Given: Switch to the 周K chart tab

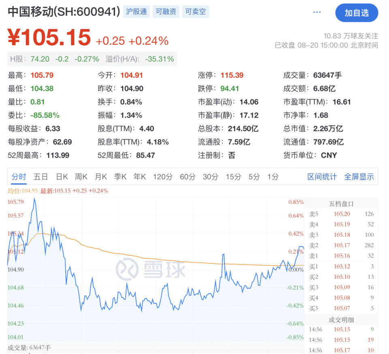Looking at the screenshot, I should pos(81,177).
